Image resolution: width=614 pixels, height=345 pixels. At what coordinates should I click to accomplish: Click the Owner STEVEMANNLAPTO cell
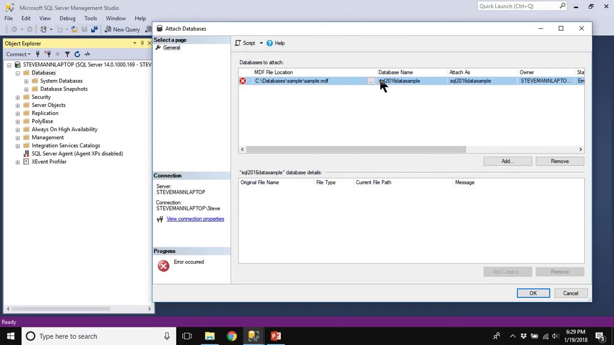tap(547, 81)
